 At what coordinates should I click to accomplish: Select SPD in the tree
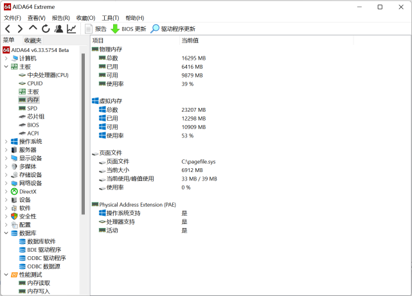pyautogui.click(x=32, y=108)
